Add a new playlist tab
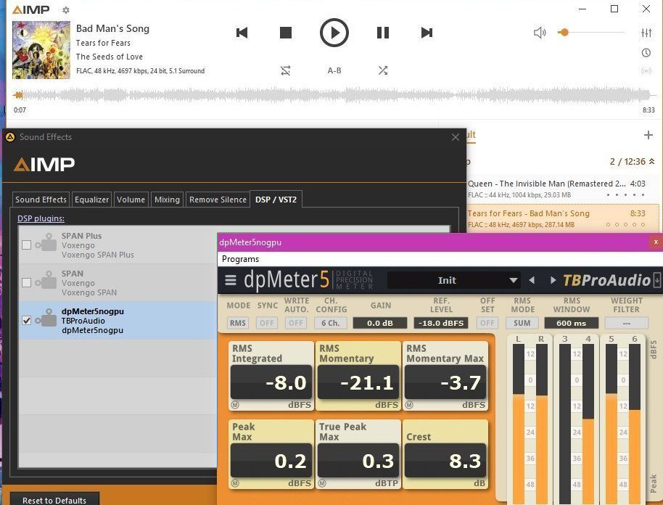Viewport: 663px width, 505px height. point(648,135)
